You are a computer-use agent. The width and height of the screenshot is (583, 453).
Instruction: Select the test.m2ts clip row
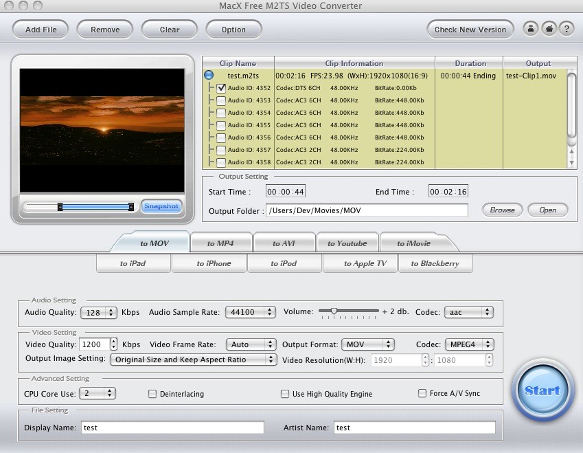coord(385,76)
